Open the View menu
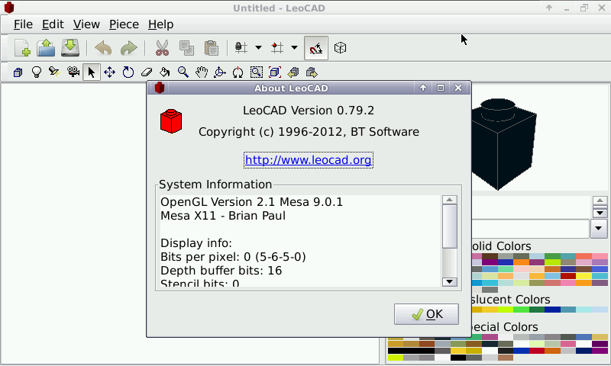 click(86, 24)
